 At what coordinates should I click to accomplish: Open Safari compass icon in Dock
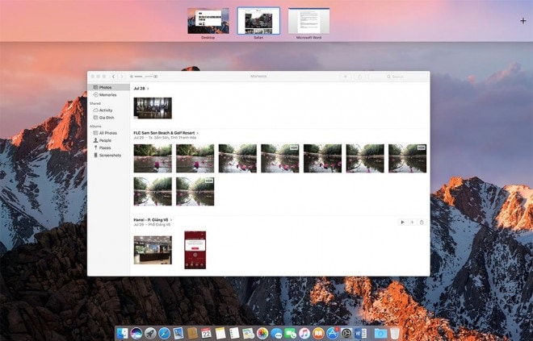pos(164,334)
